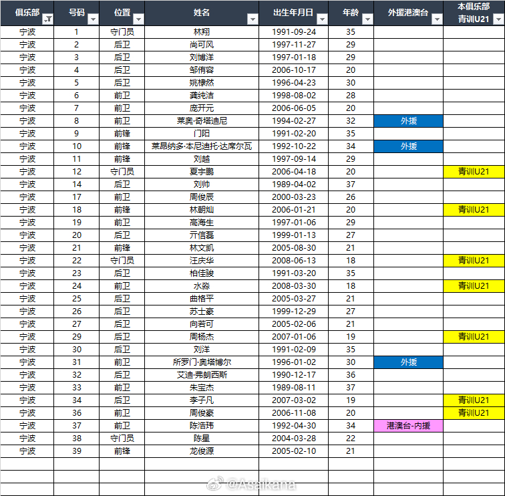Click the 宁波 cell in 朱宝杰's row
The width and height of the screenshot is (505, 496).
[x=27, y=388]
